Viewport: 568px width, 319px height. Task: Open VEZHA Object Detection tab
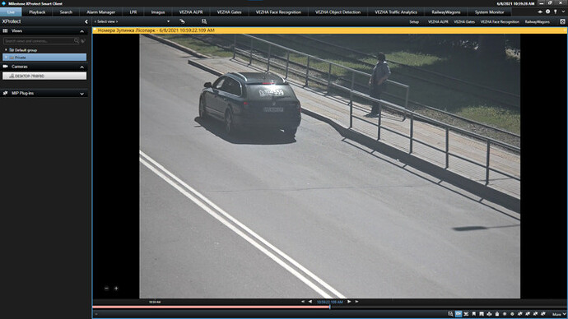click(338, 12)
